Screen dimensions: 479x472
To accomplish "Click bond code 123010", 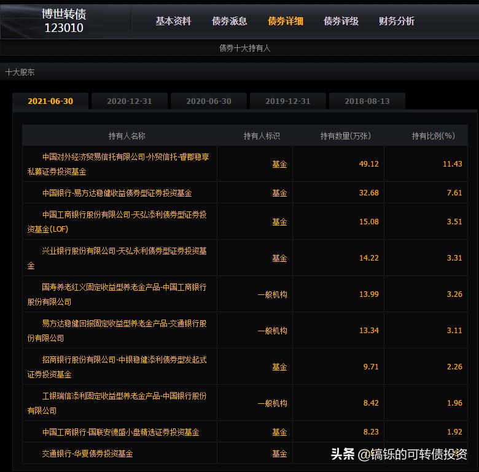I will click(x=64, y=28).
